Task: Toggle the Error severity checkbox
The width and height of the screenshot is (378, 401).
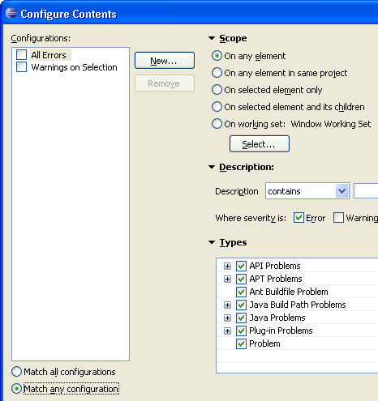Action: (x=299, y=218)
